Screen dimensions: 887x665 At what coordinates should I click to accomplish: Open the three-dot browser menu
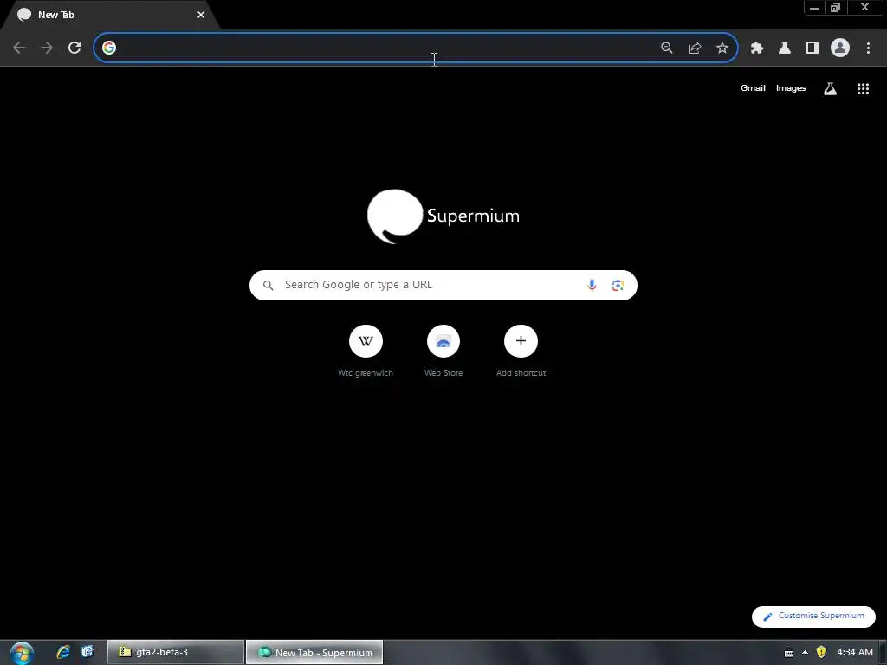[868, 48]
